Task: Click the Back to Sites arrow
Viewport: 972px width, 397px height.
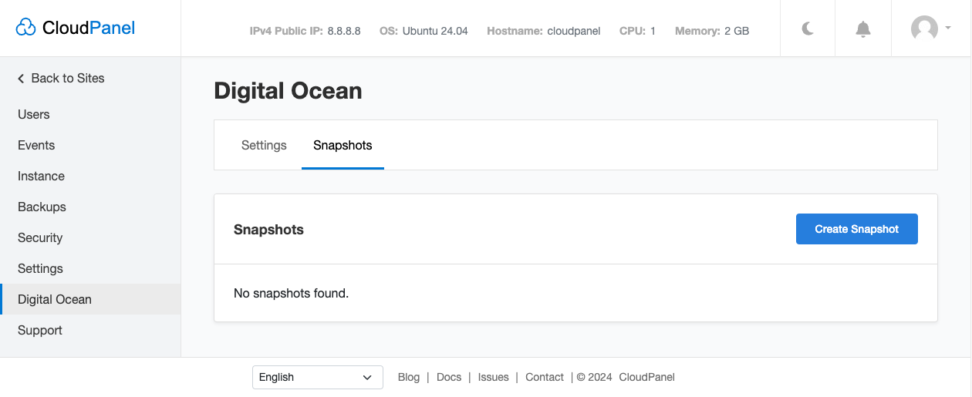Action: 22,79
